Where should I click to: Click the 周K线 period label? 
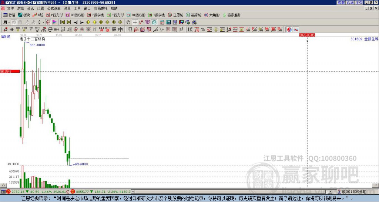pos(6,37)
